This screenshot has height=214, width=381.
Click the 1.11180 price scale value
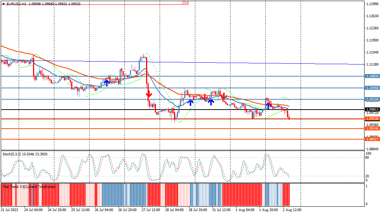[373, 64]
